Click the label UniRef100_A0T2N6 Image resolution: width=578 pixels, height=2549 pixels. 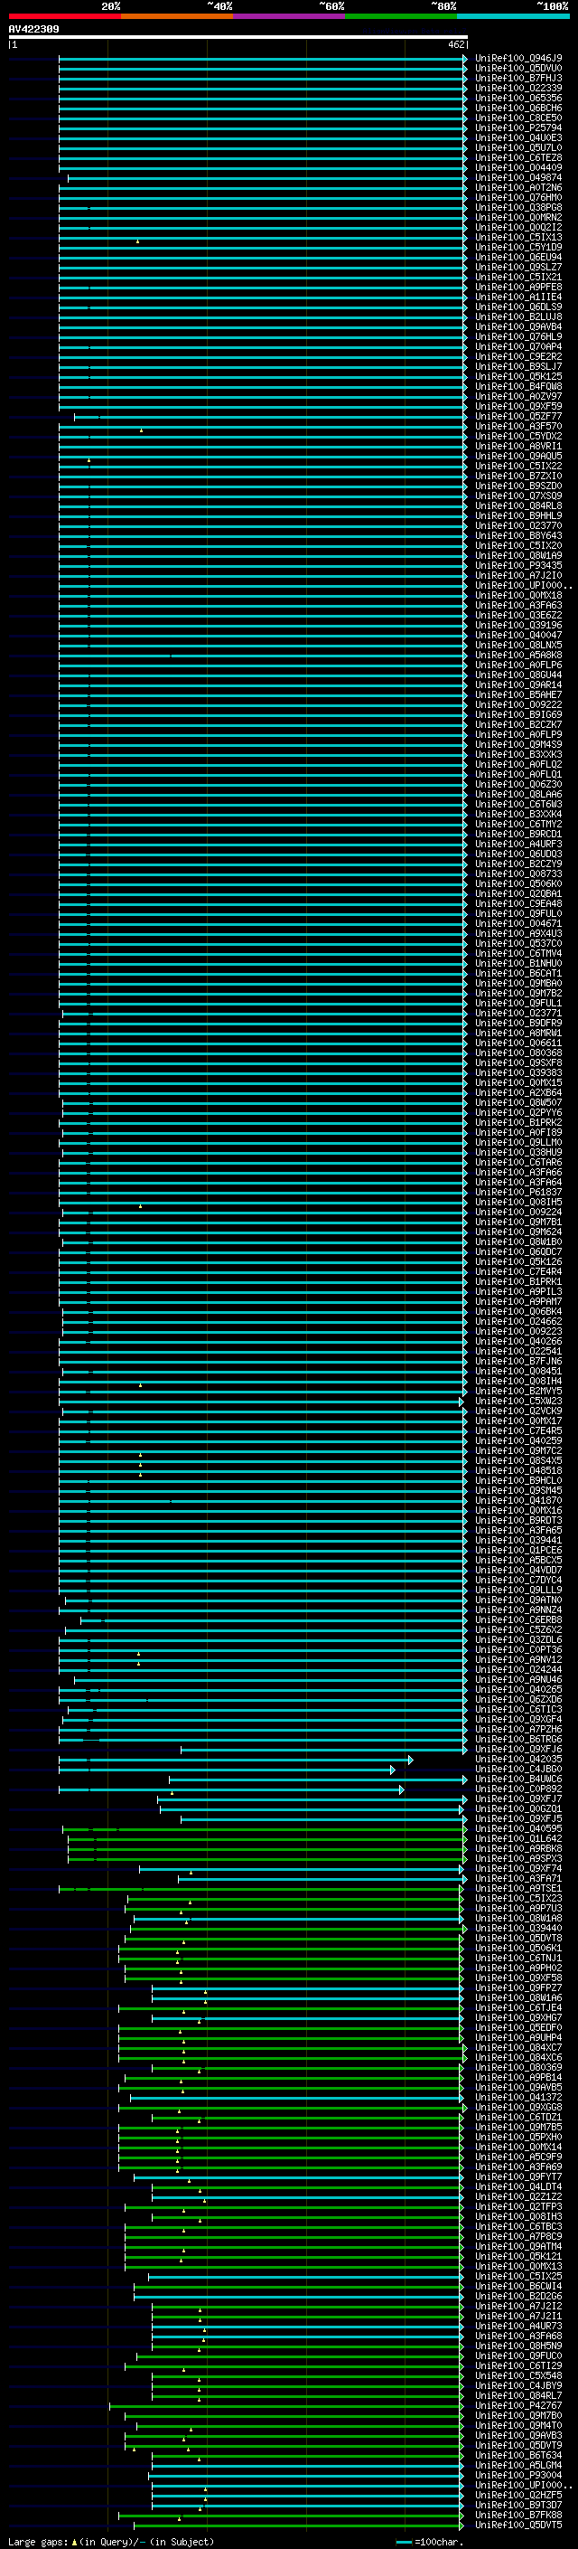pyautogui.click(x=518, y=188)
